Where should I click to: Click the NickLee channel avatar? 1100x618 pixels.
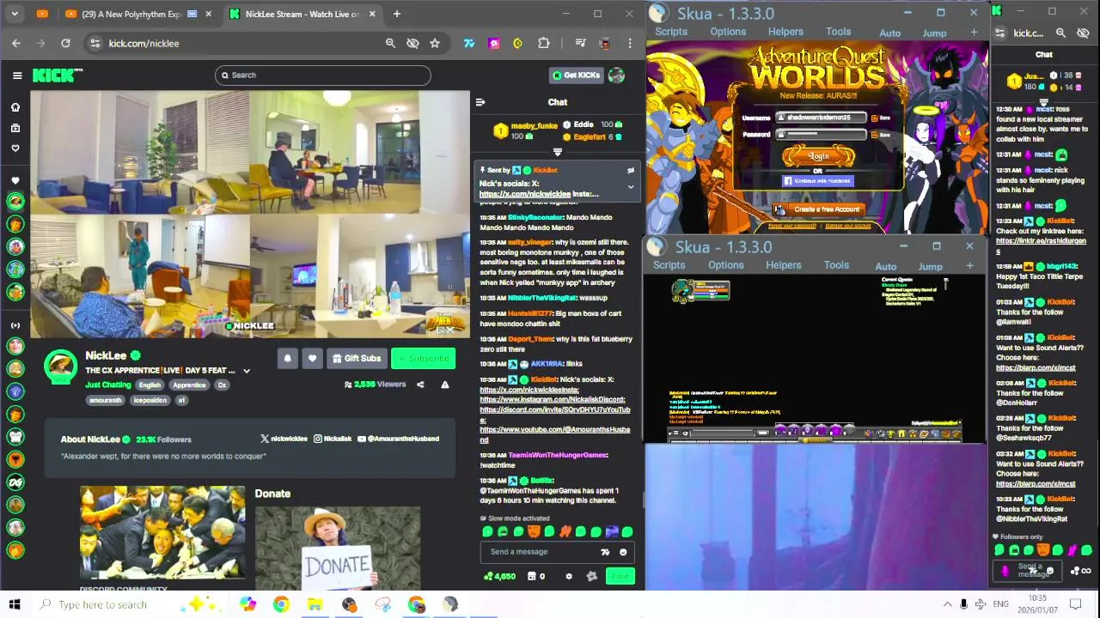coord(61,367)
